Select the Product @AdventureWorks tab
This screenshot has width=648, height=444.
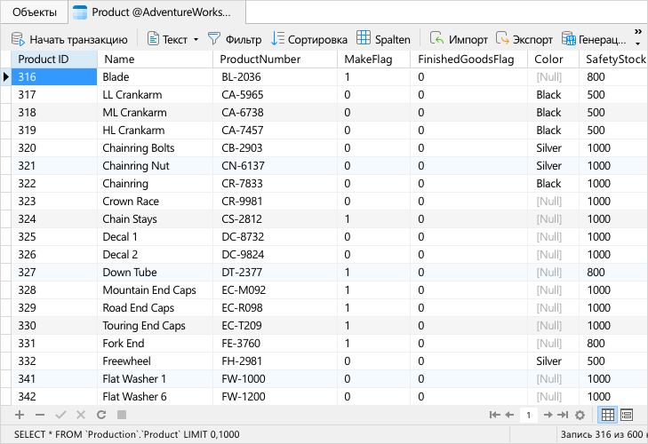tap(157, 12)
